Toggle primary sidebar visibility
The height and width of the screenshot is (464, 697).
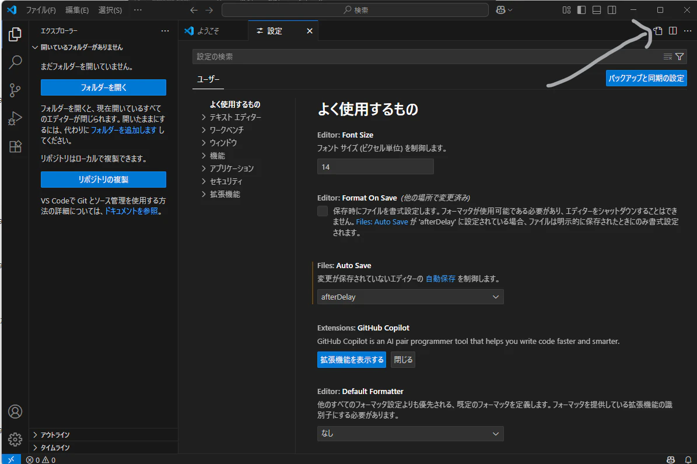tap(582, 10)
